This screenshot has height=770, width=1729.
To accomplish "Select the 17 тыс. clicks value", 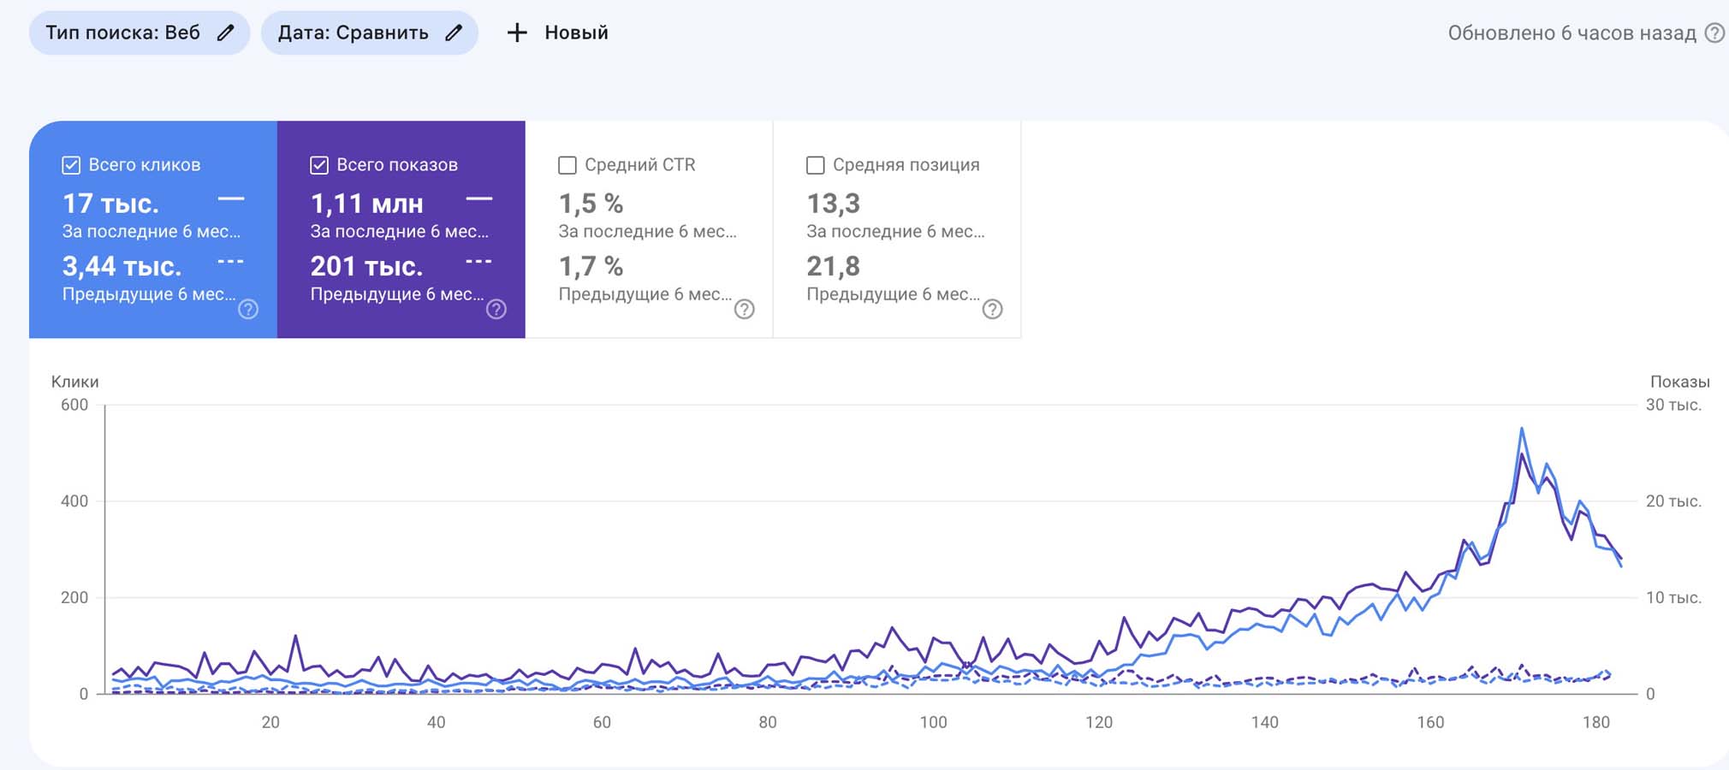I will click(x=110, y=204).
